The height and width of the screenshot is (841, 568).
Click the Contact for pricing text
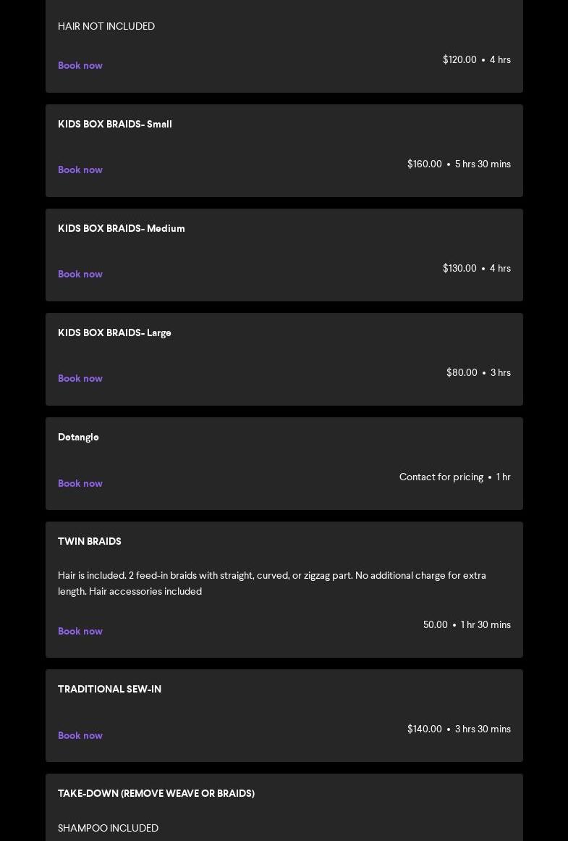[x=441, y=477]
